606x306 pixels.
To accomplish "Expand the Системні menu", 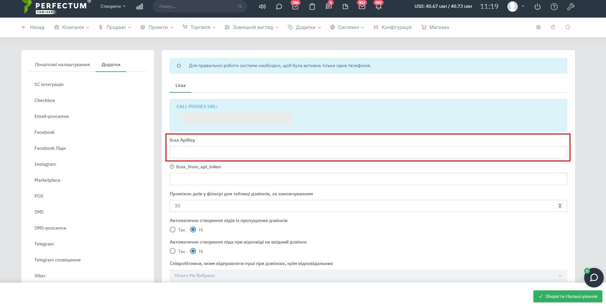I will (x=347, y=27).
